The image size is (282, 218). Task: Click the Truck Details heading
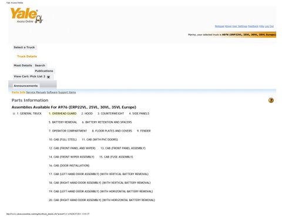27,56
